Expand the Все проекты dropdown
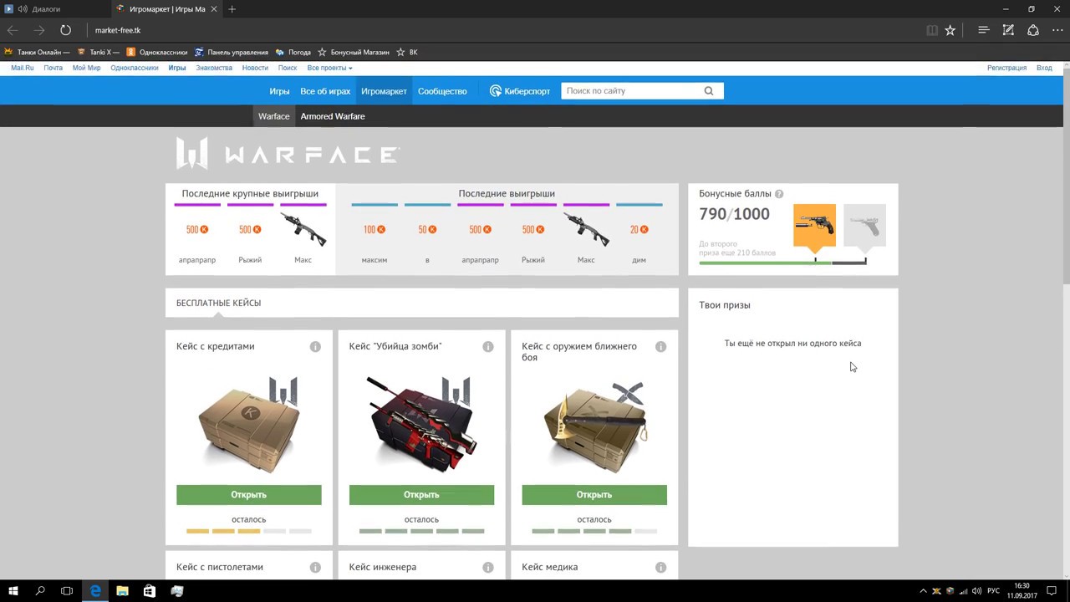This screenshot has height=602, width=1070. click(329, 68)
